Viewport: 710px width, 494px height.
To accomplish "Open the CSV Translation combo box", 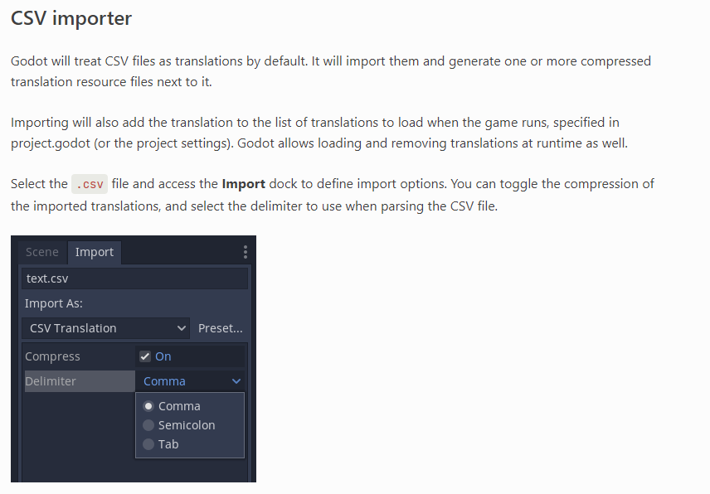I will coord(105,328).
